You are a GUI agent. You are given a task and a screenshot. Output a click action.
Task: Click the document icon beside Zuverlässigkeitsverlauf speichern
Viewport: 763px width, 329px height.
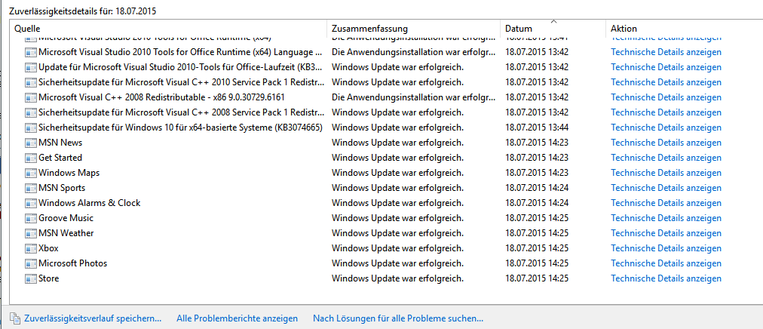point(14,318)
